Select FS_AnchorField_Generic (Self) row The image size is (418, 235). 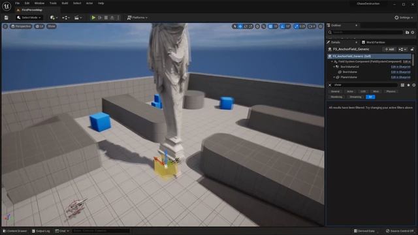coord(369,56)
